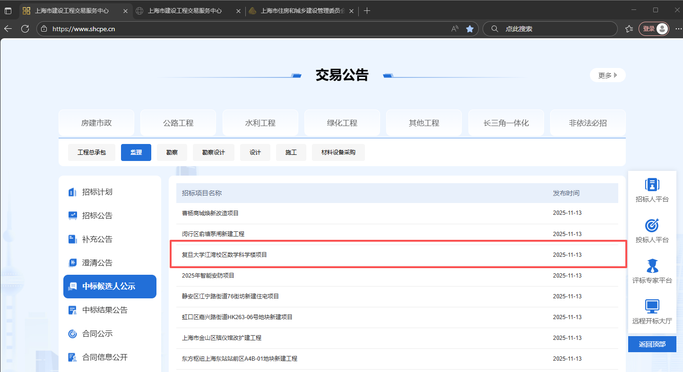Click the browser back arrow

8,29
